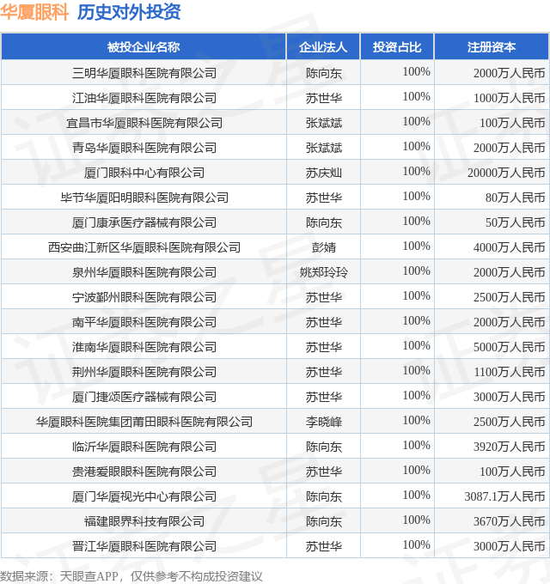Select 临沂华厦眼科医院有限公司
Screen dimensions: 550x584
coord(144,447)
